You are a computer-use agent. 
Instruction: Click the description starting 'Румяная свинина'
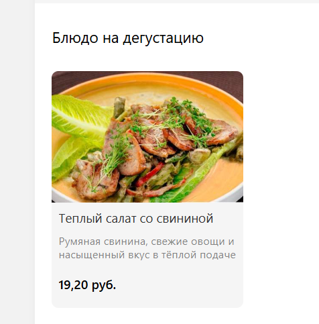tap(147, 248)
